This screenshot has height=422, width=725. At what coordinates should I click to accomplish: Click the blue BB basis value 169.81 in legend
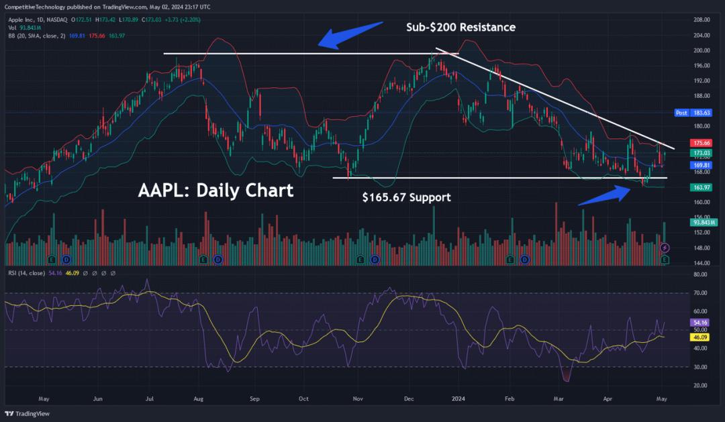[x=77, y=36]
